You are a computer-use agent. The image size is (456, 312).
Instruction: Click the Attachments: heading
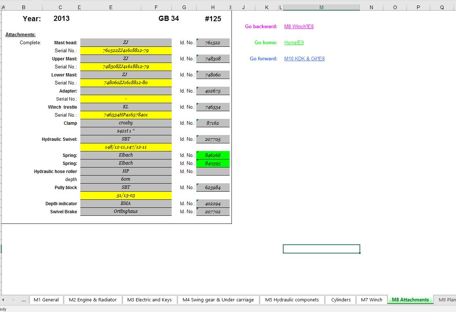coord(21,34)
